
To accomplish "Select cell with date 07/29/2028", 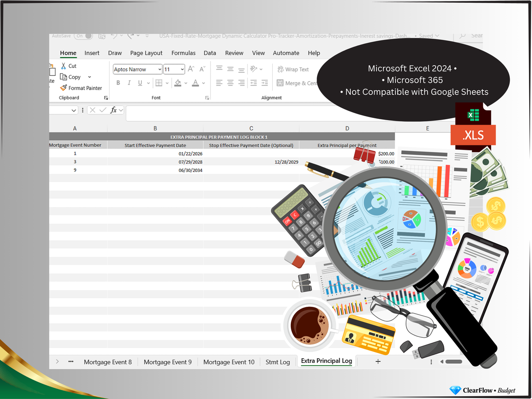I will coord(155,162).
